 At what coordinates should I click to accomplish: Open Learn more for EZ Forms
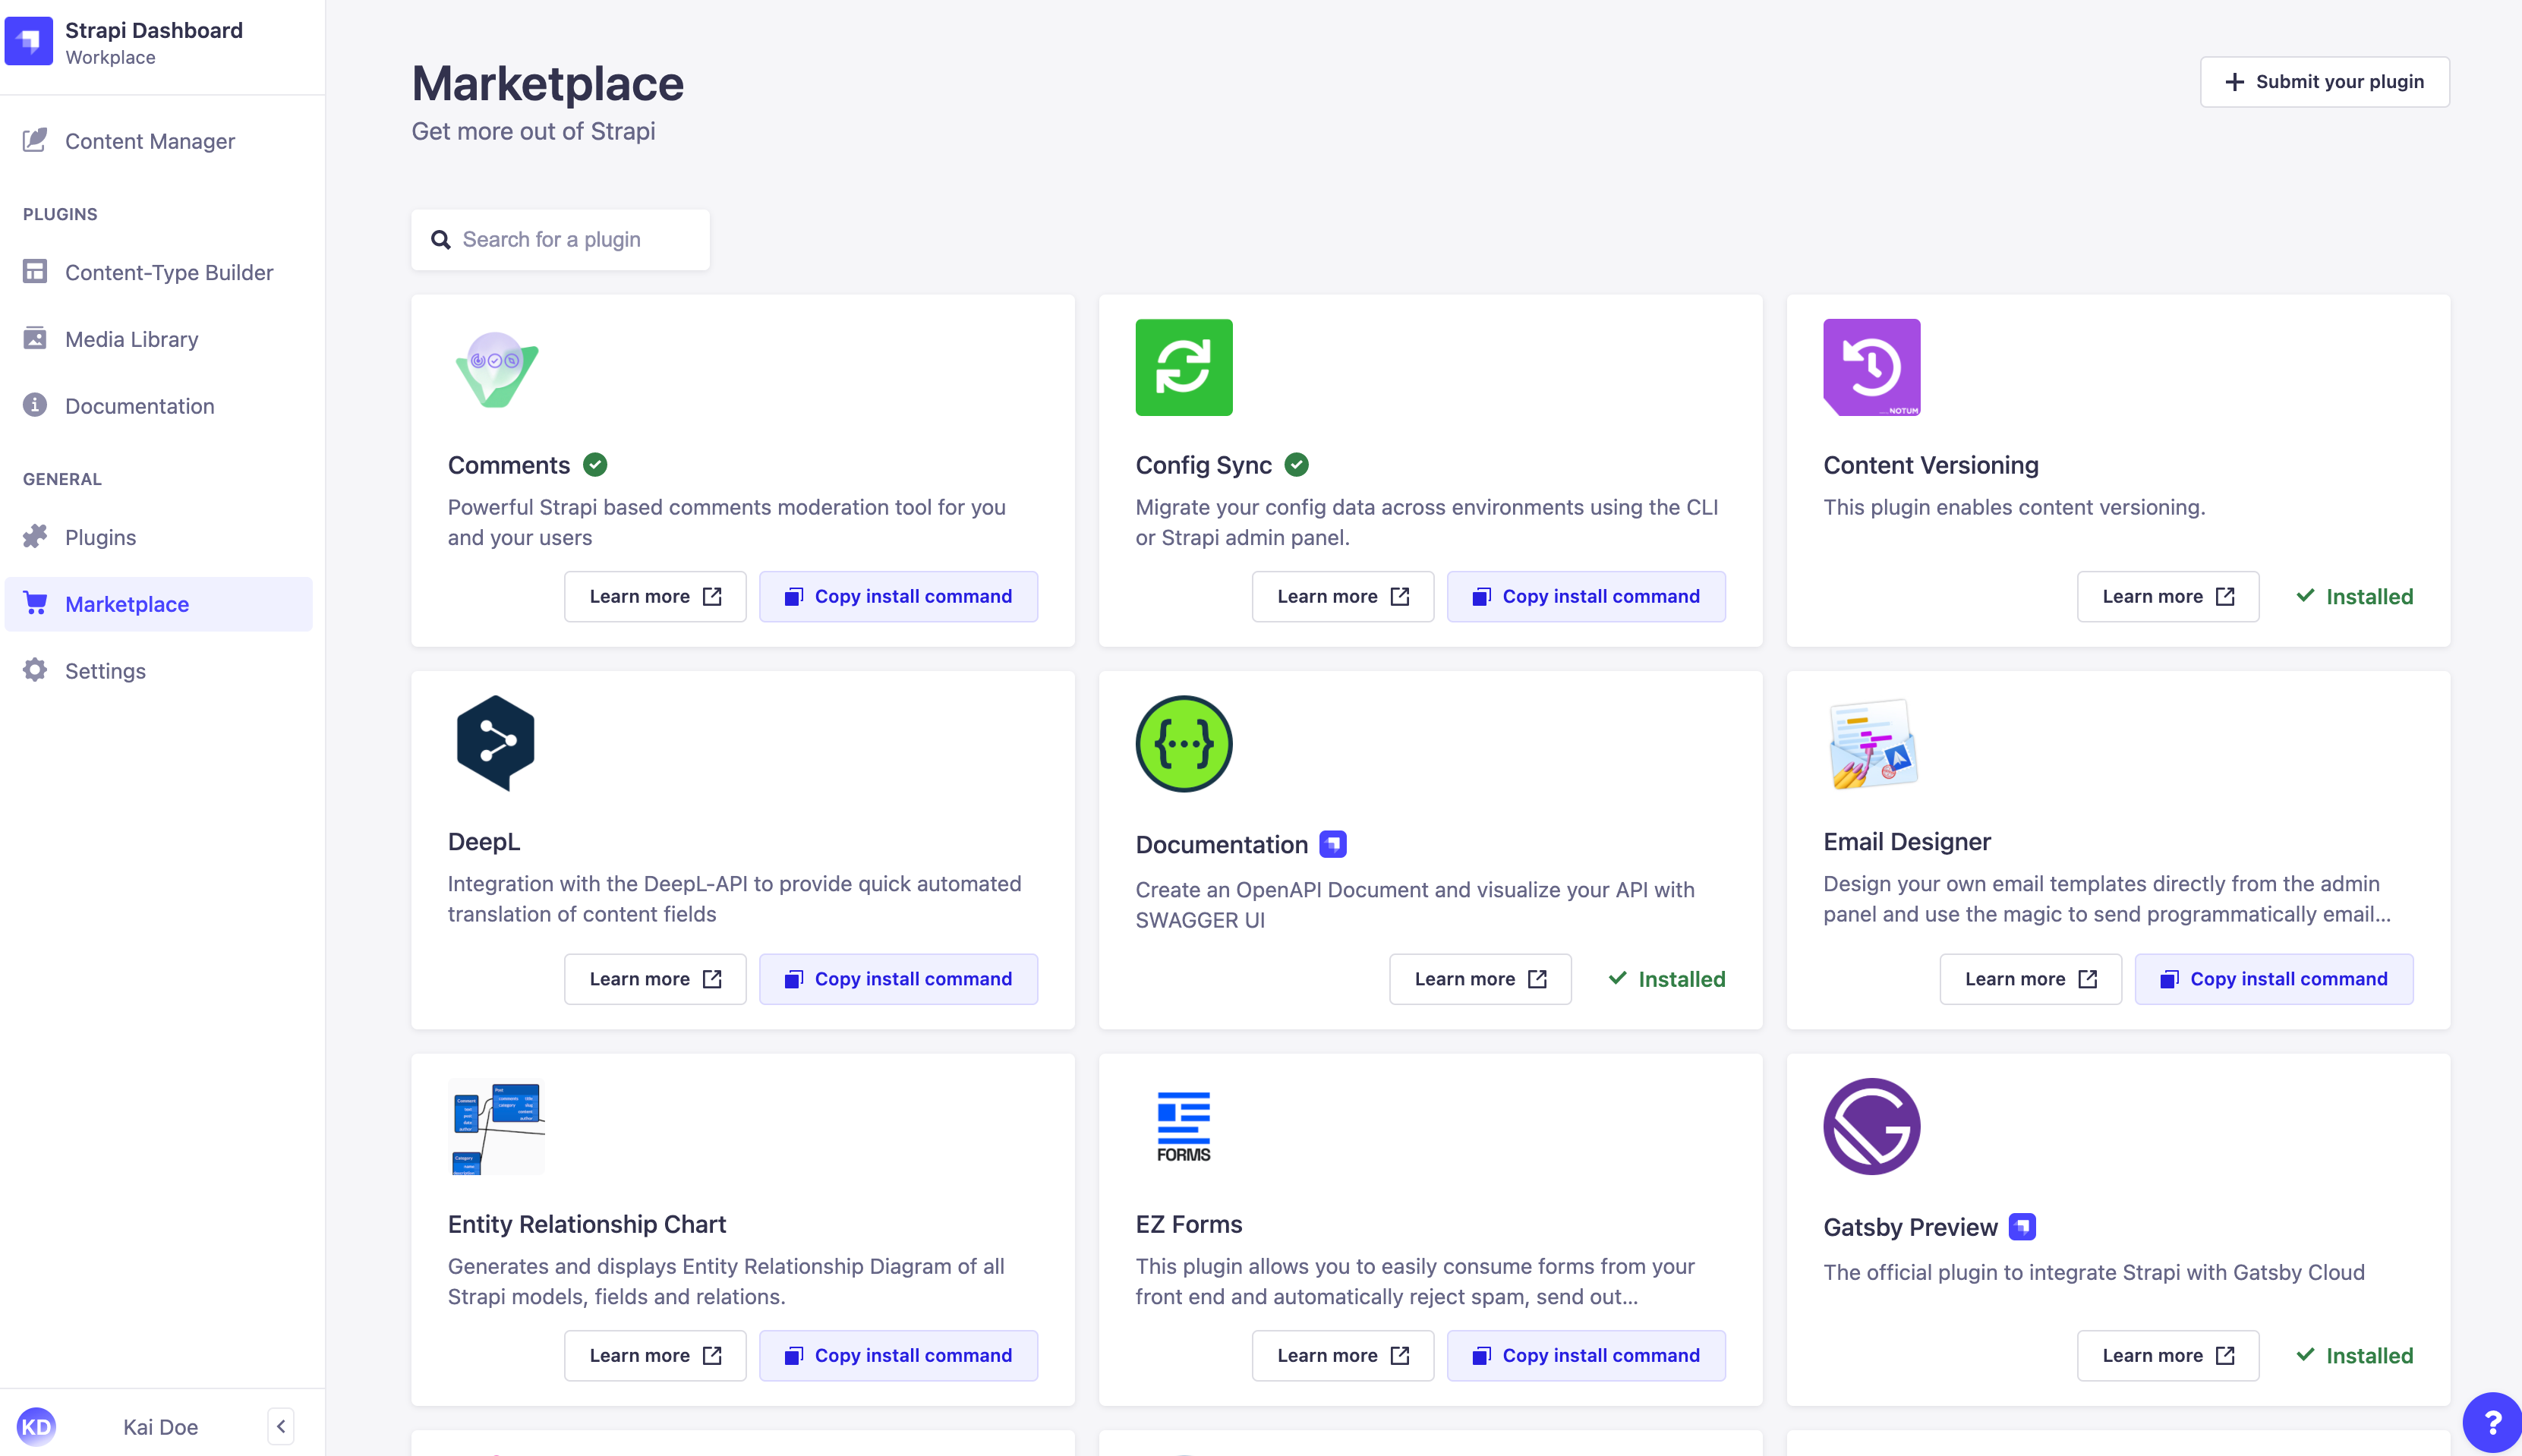[x=1342, y=1355]
